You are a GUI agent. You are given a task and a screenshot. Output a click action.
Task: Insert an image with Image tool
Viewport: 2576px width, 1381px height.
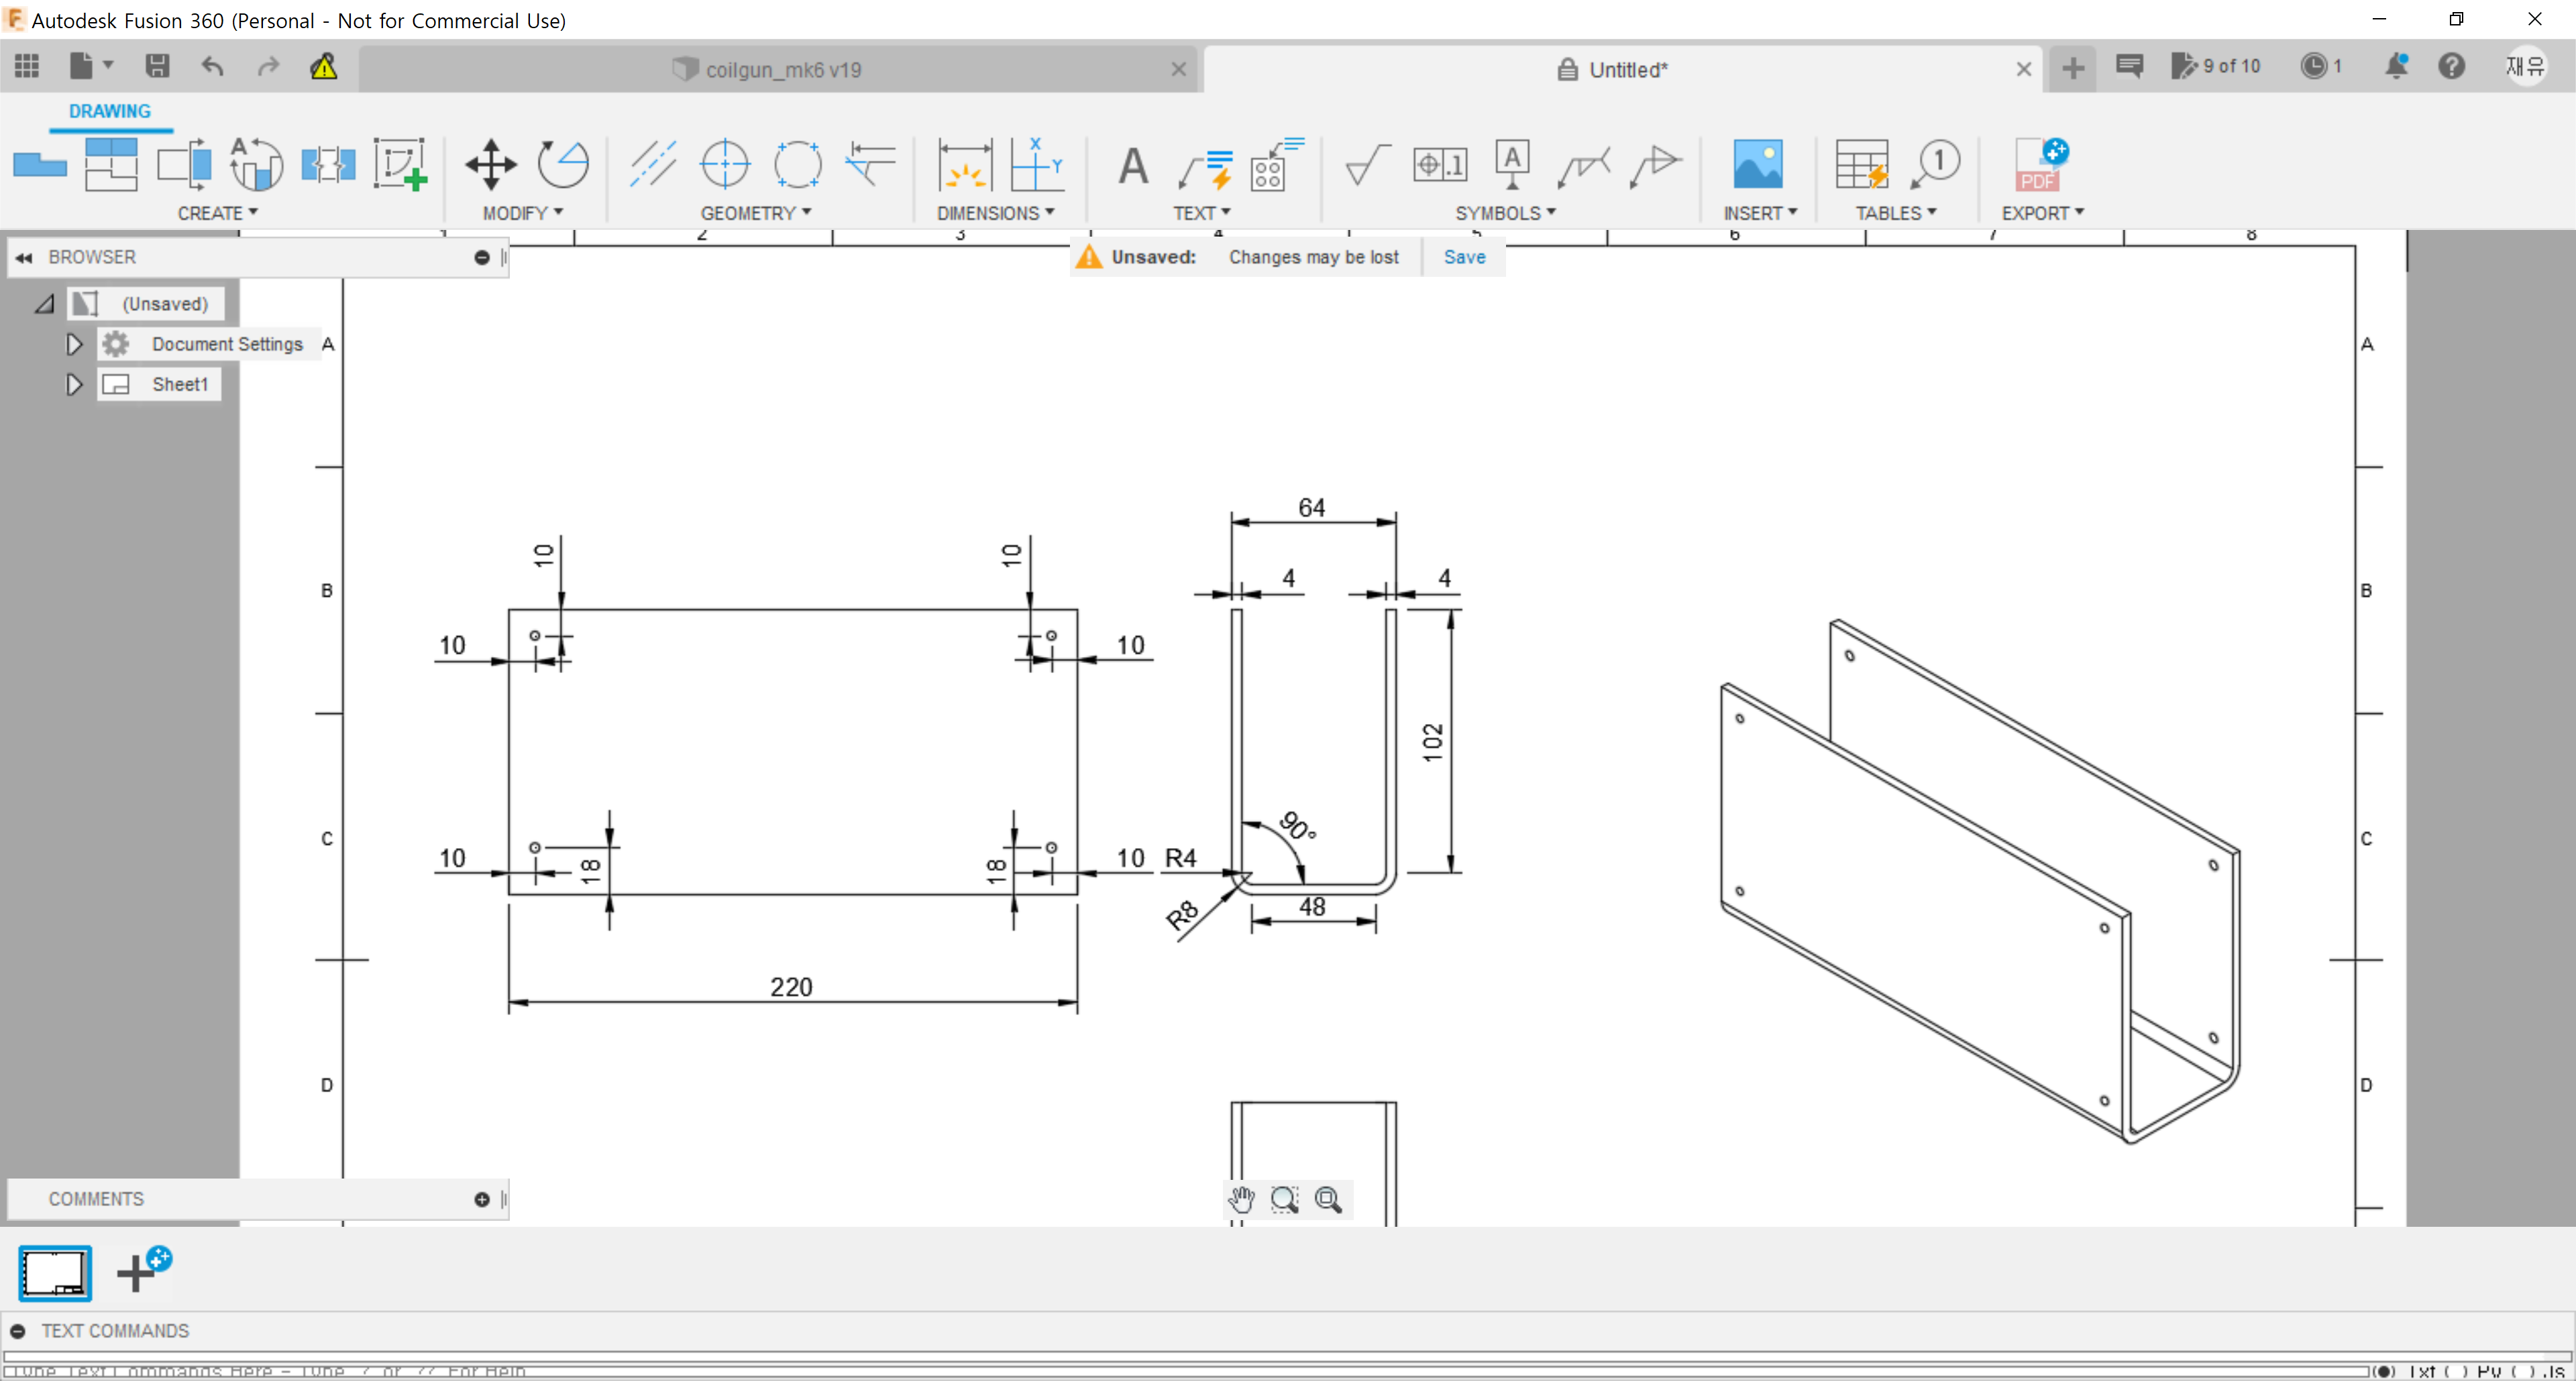coord(1757,164)
